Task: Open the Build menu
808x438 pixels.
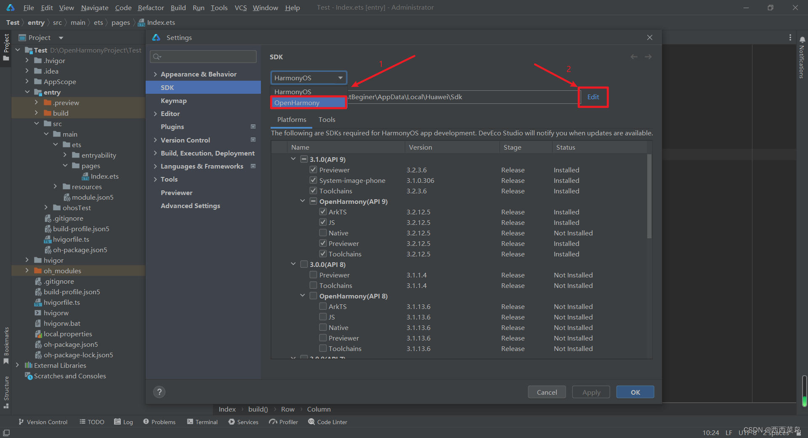Action: (178, 8)
